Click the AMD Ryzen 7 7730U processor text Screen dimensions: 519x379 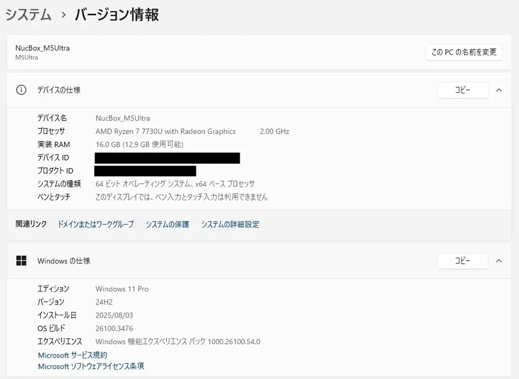(x=165, y=131)
